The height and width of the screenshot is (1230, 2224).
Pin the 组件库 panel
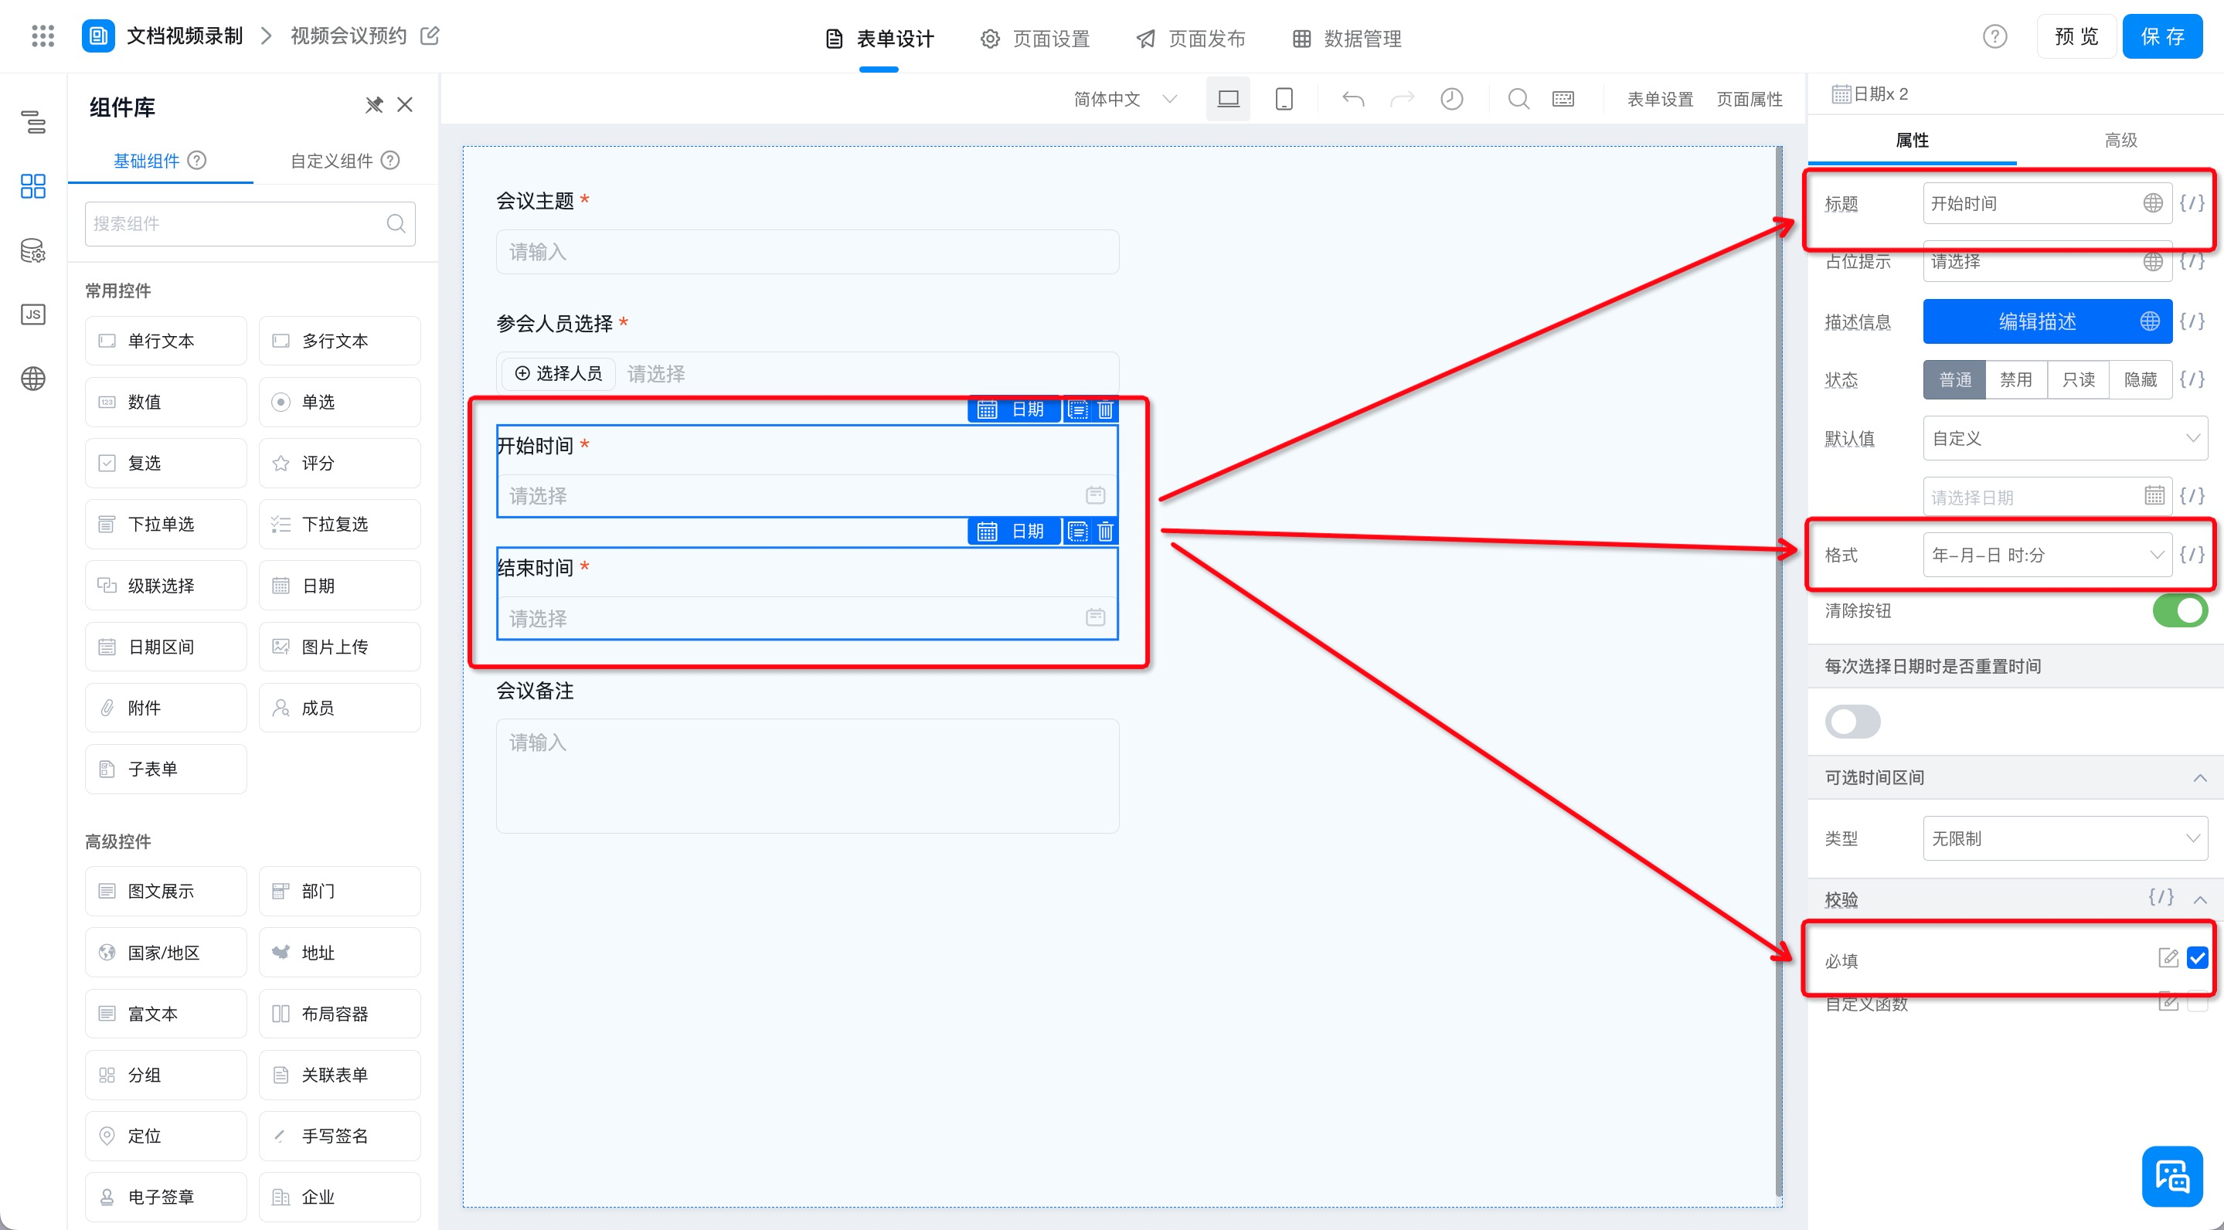click(x=373, y=105)
